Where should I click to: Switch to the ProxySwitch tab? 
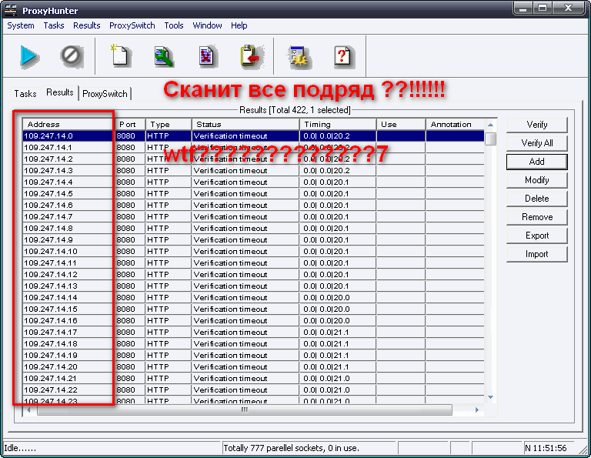click(105, 93)
